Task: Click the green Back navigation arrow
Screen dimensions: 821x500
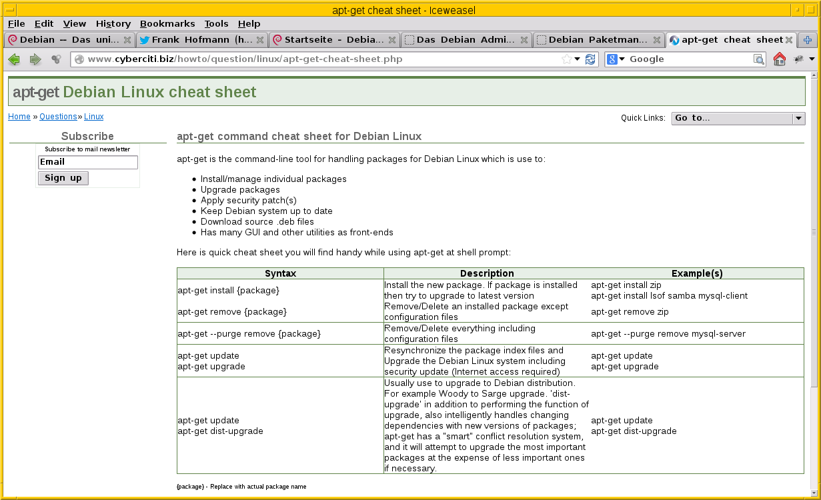Action: (x=13, y=59)
